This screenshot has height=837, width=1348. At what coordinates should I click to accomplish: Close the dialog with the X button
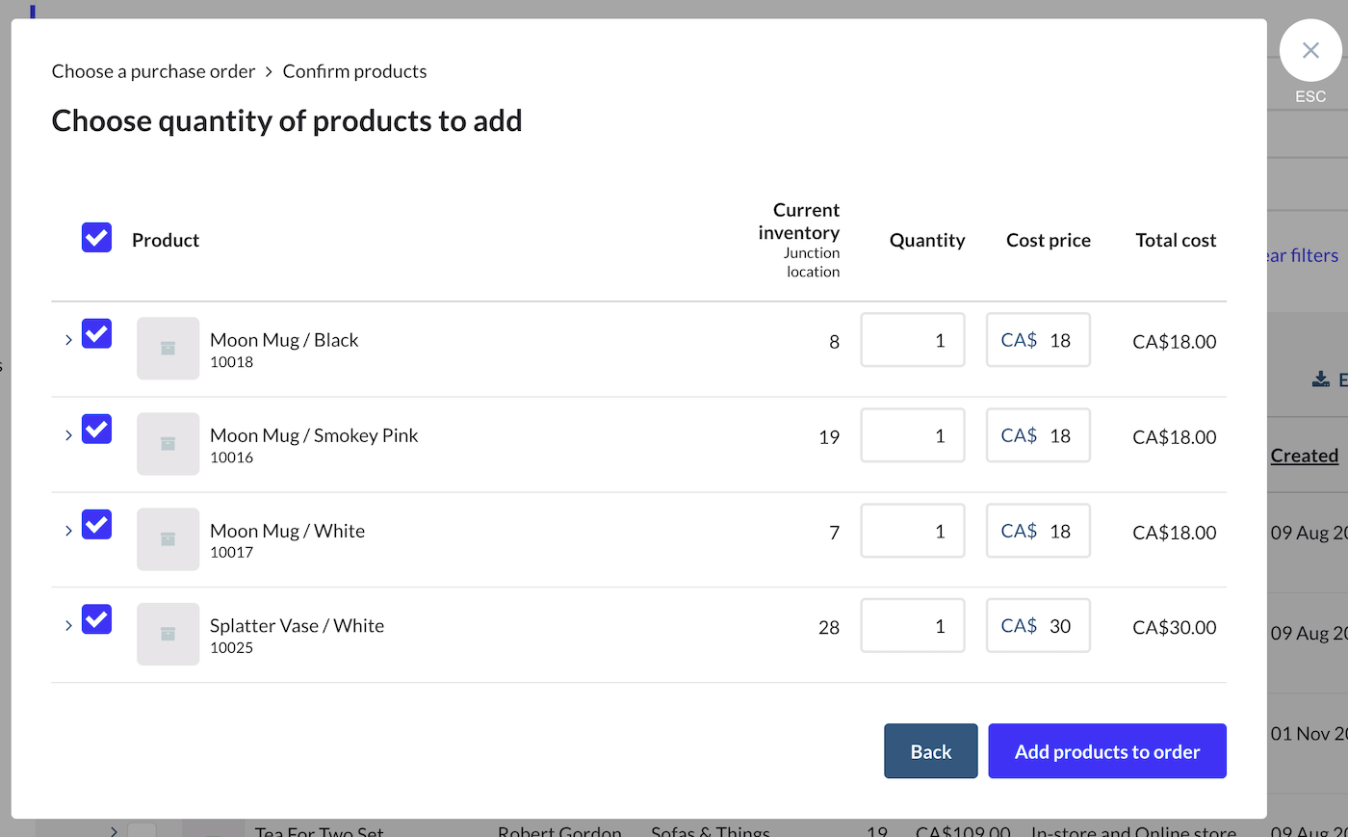tap(1309, 51)
